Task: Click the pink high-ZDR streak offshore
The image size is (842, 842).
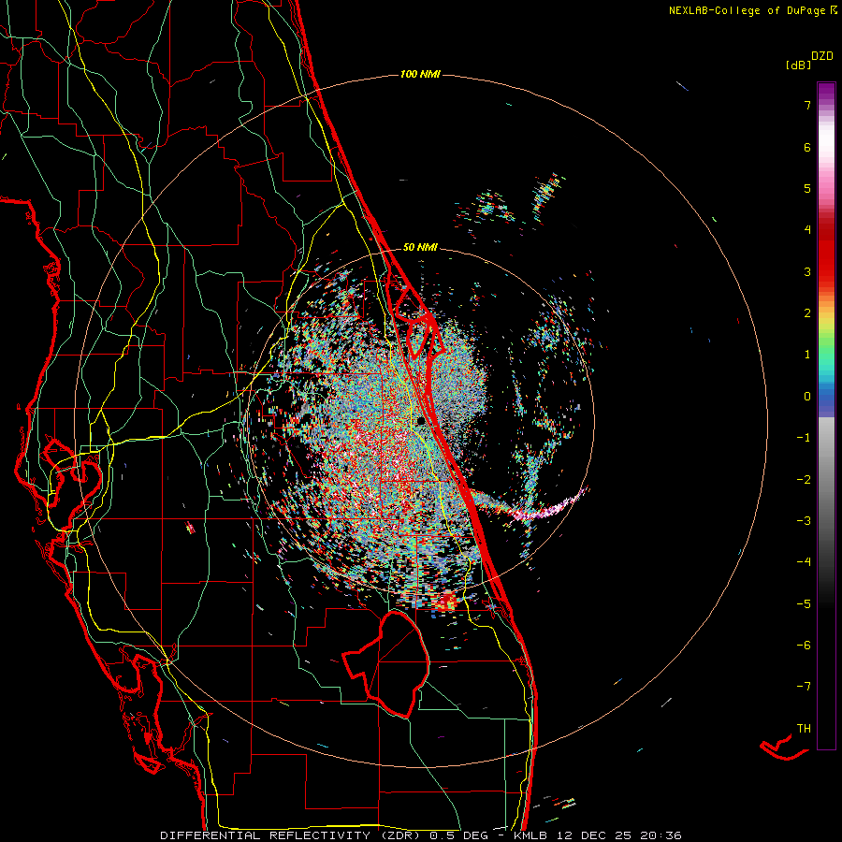Action: (550, 507)
